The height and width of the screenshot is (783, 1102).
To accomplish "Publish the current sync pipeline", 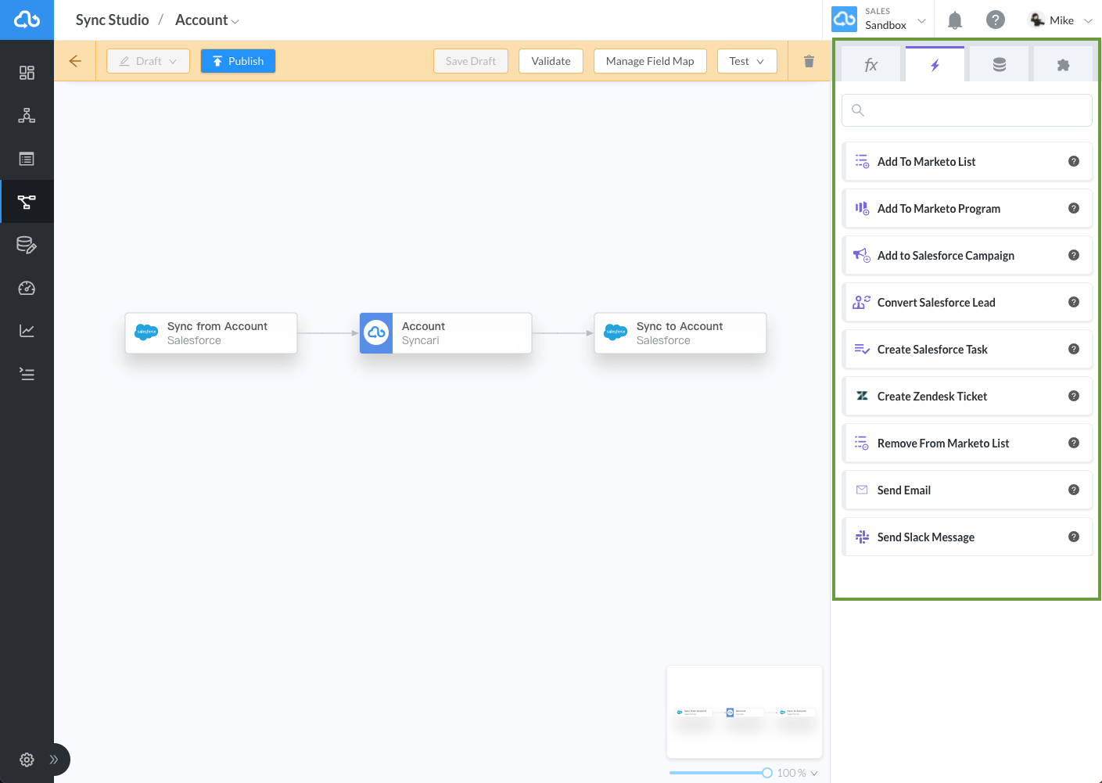I will 238,60.
